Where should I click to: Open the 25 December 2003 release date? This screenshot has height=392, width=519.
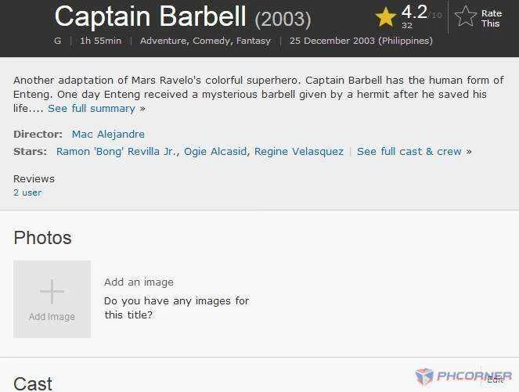361,41
